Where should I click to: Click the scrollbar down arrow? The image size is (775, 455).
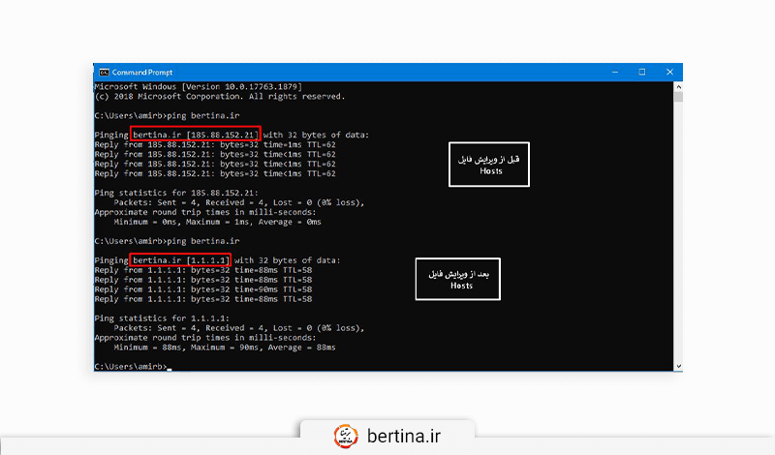click(x=678, y=366)
